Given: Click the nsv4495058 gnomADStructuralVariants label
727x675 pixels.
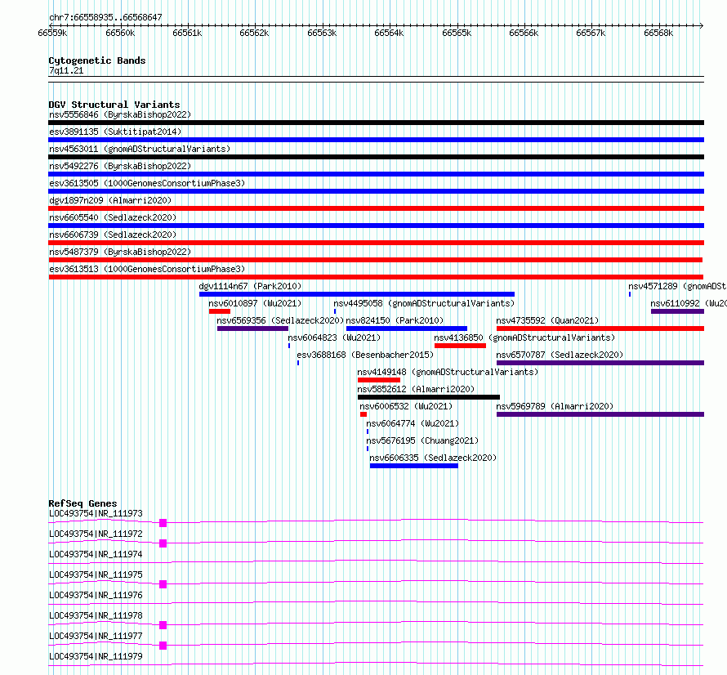Looking at the screenshot, I should point(424,303).
